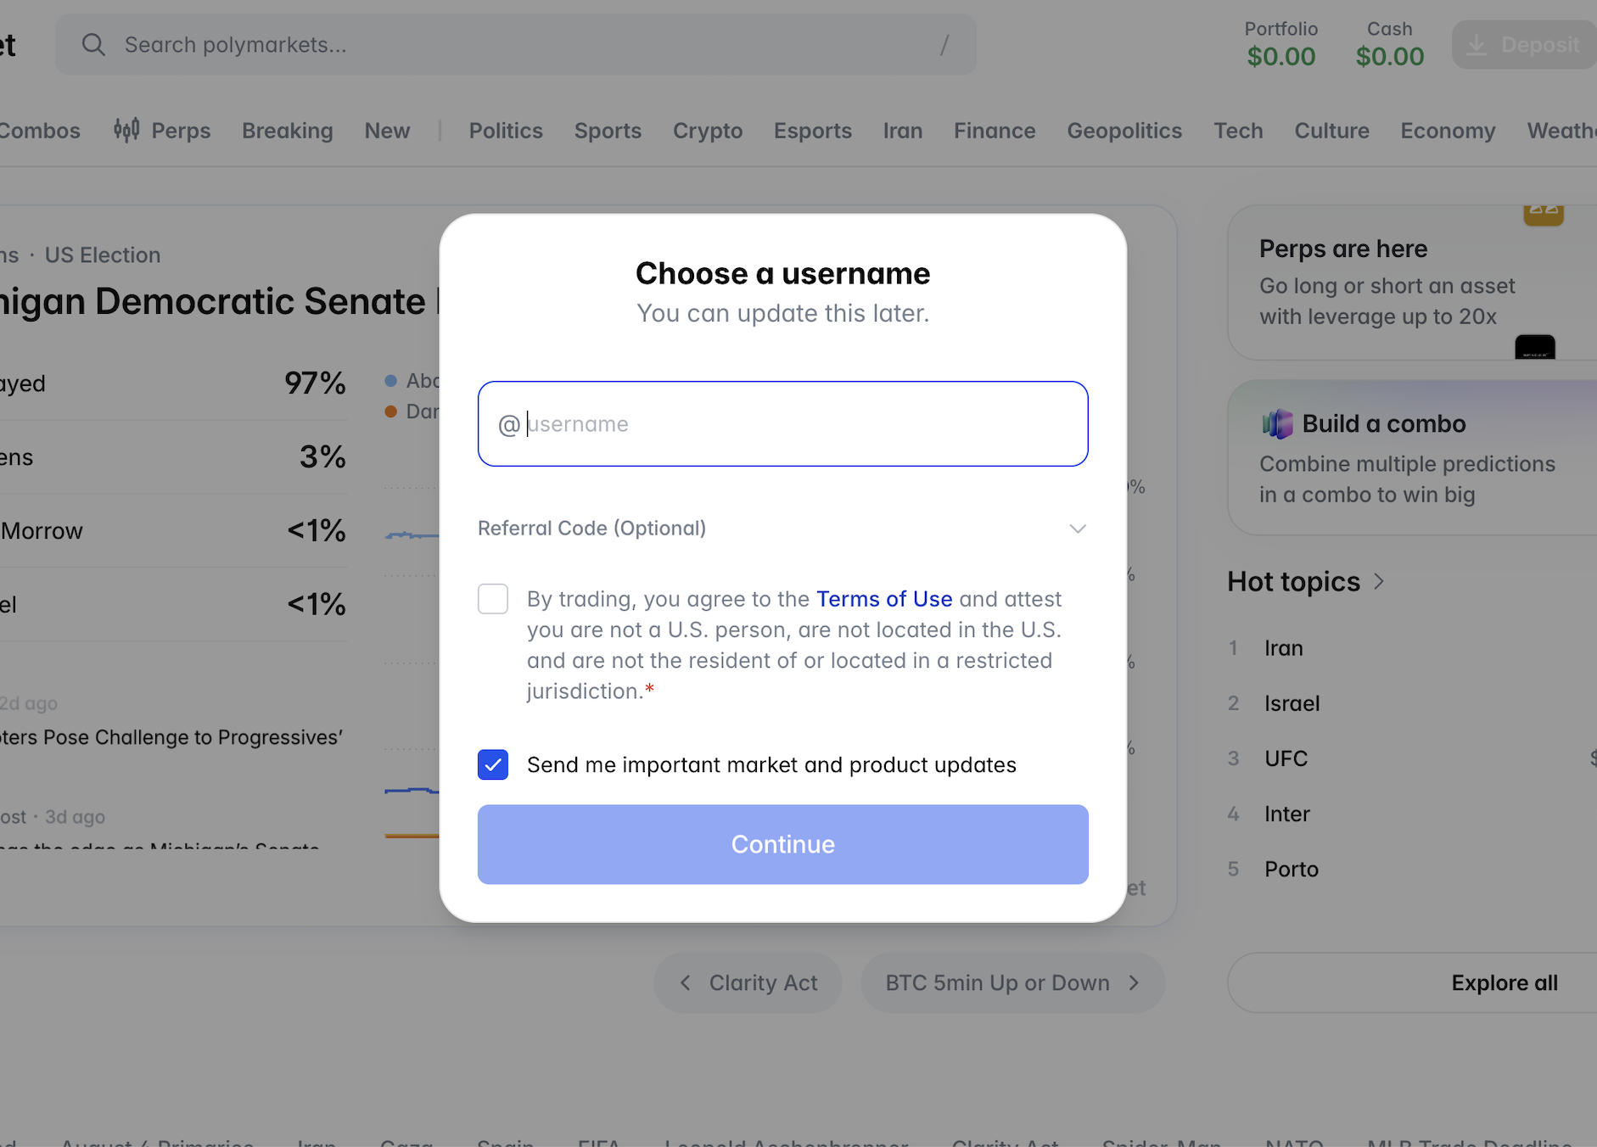1597x1147 pixels.
Task: Click the 3% outcome row
Action: tap(173, 457)
